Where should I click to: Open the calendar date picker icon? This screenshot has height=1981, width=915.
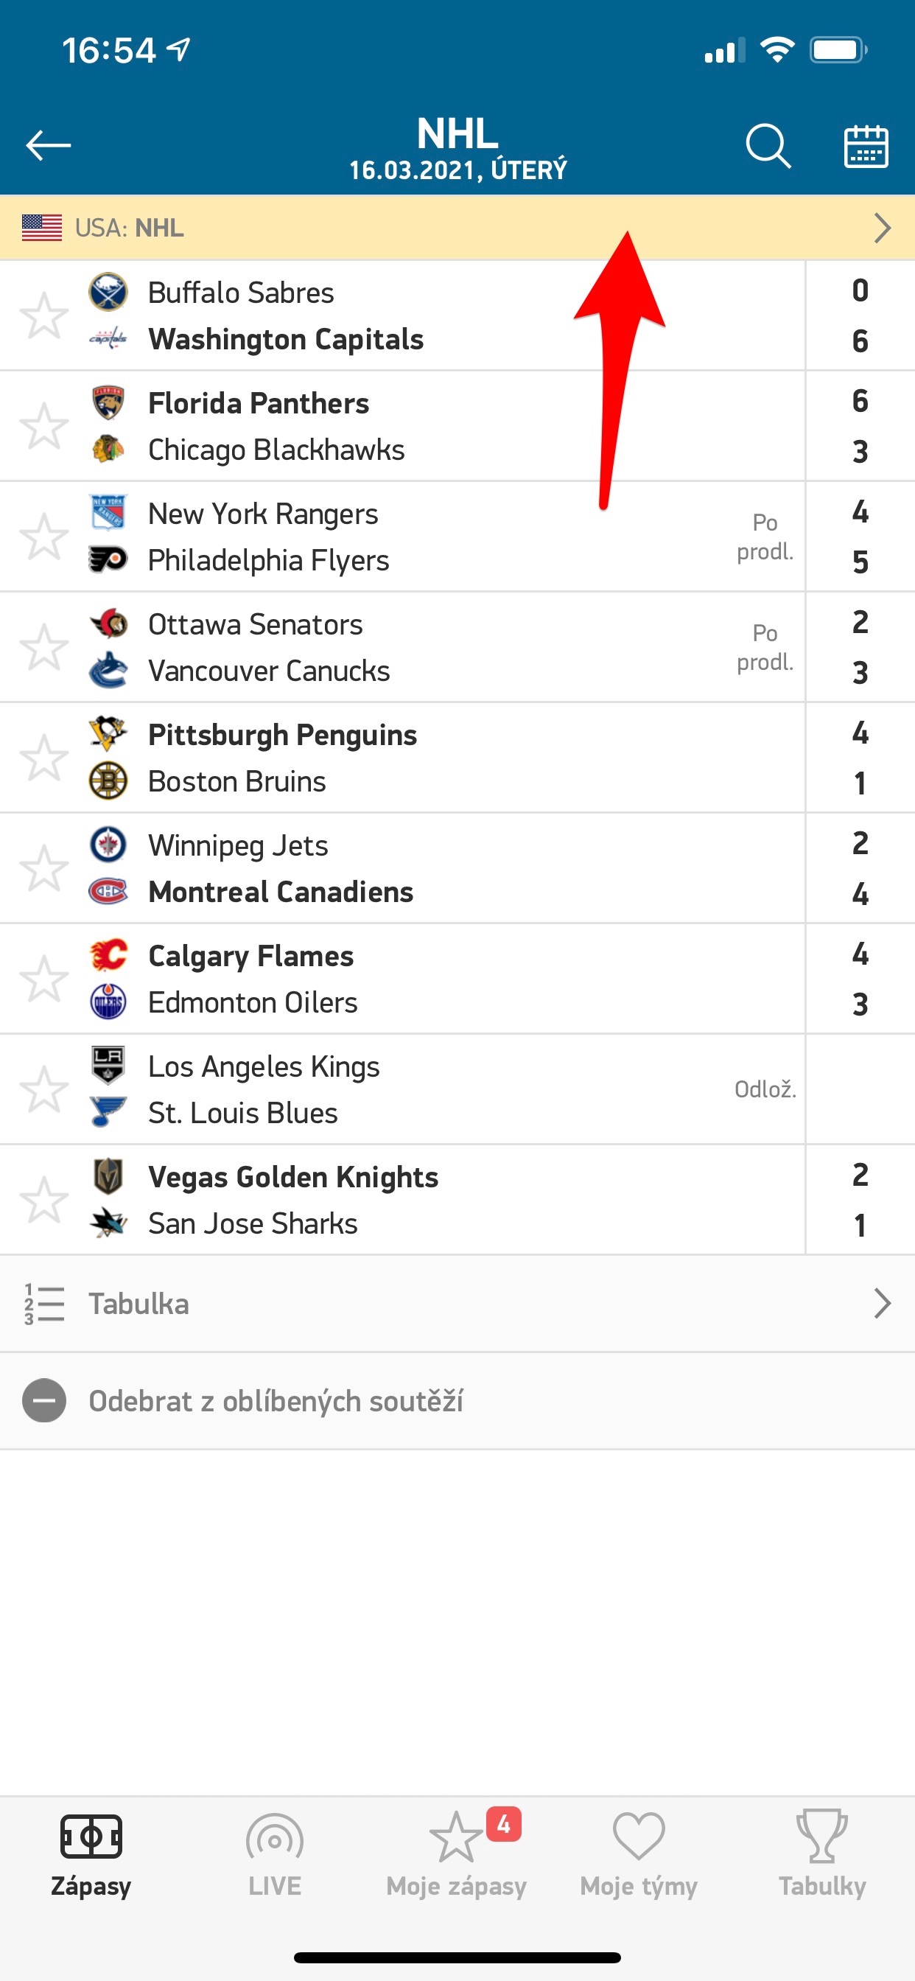tap(866, 146)
